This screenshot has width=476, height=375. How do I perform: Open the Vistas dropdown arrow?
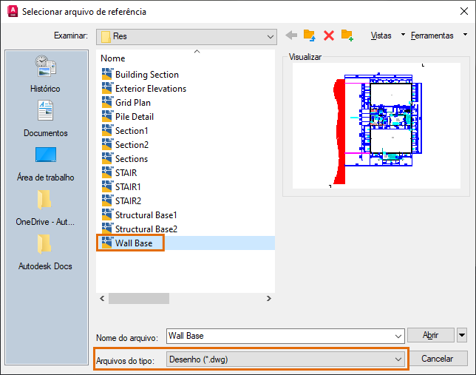tap(403, 35)
